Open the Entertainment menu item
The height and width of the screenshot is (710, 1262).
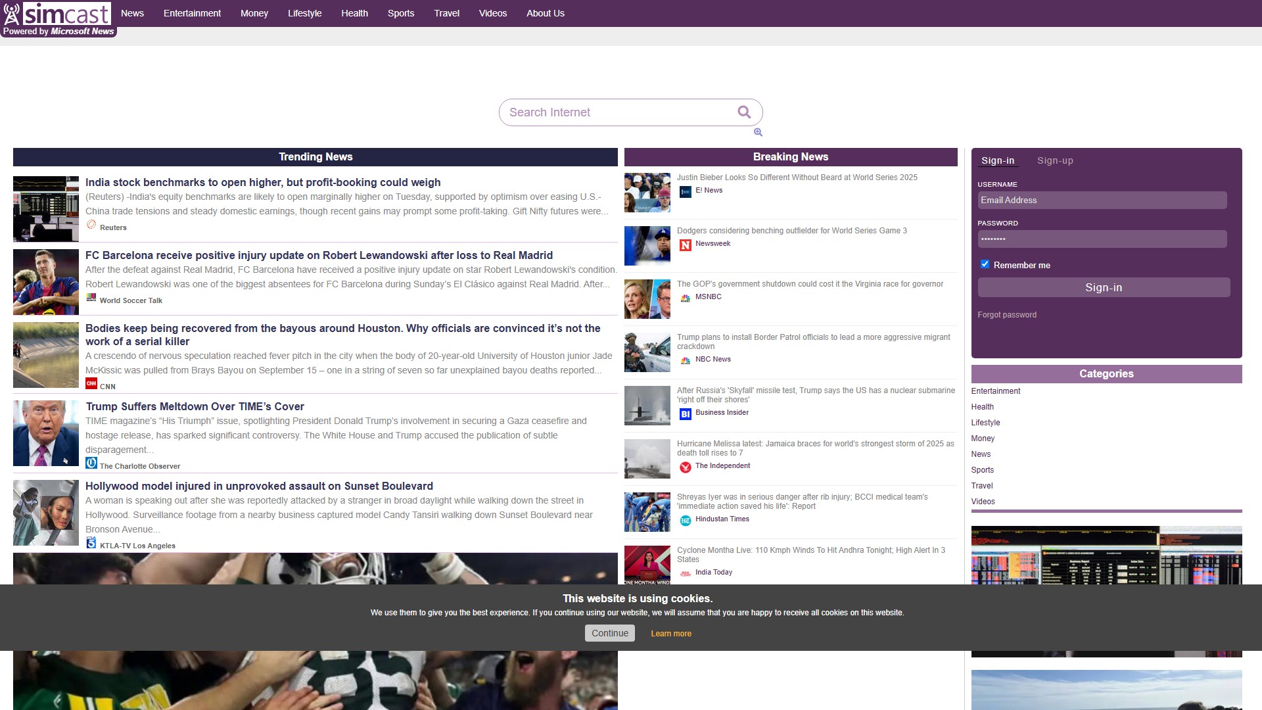tap(192, 13)
